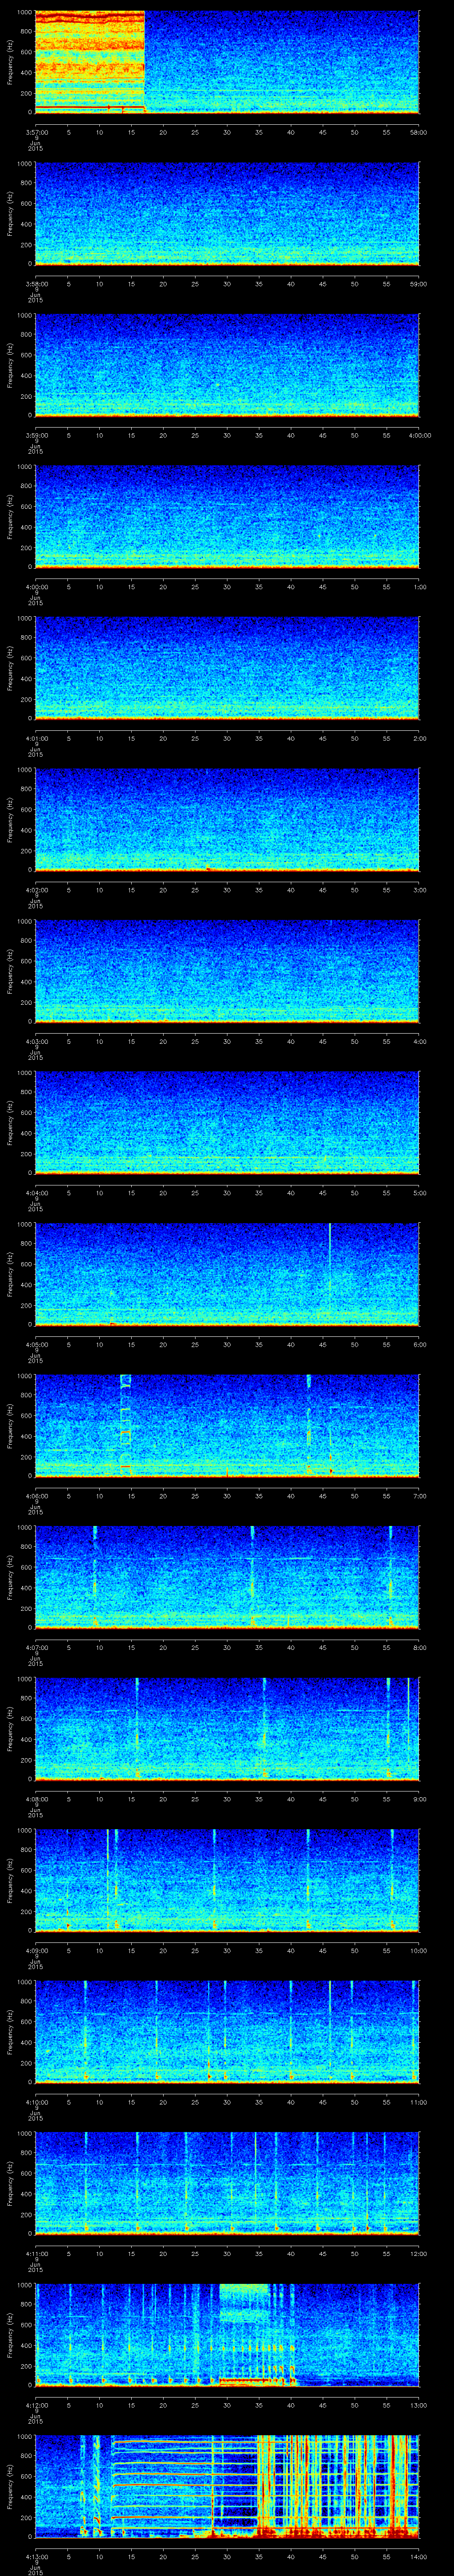Click the 4:04:00 spectrogram panel
Image resolution: width=454 pixels, height=2576 pixels.
[227, 1122]
